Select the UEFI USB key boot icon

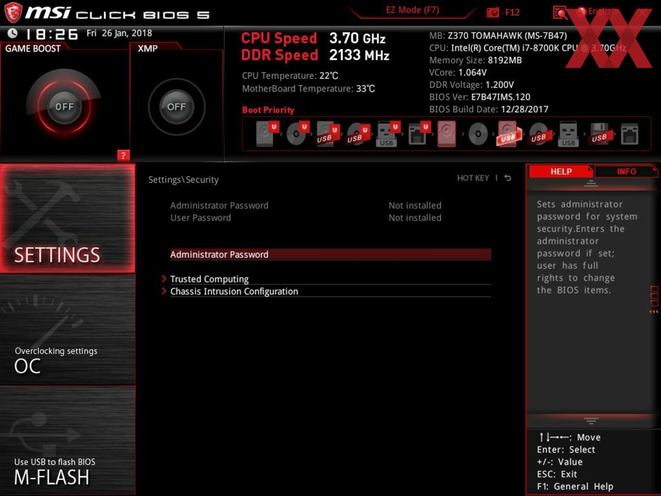tap(387, 134)
